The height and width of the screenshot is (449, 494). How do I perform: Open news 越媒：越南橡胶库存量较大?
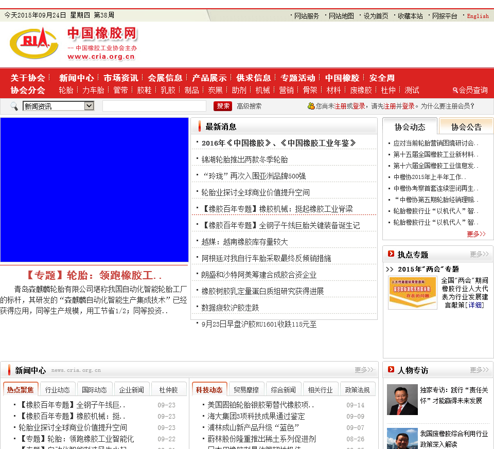pyautogui.click(x=244, y=242)
